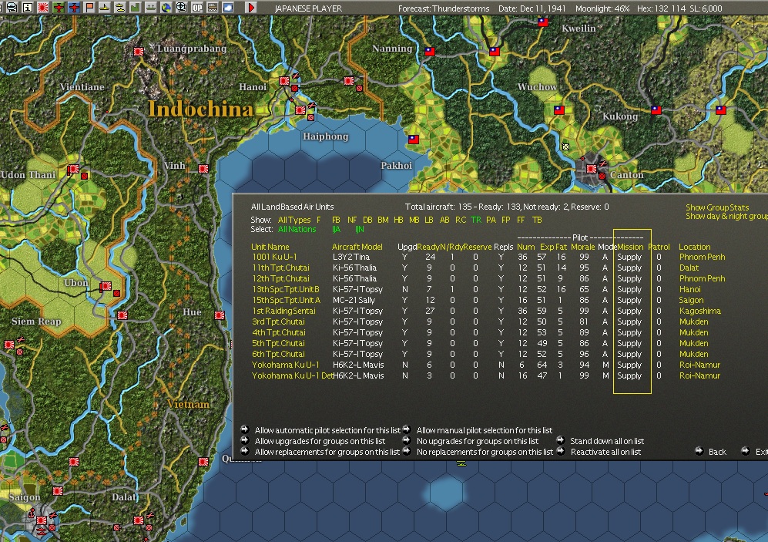Select the Japanese base marker at Hue
768x542 pixels.
pyautogui.click(x=220, y=315)
